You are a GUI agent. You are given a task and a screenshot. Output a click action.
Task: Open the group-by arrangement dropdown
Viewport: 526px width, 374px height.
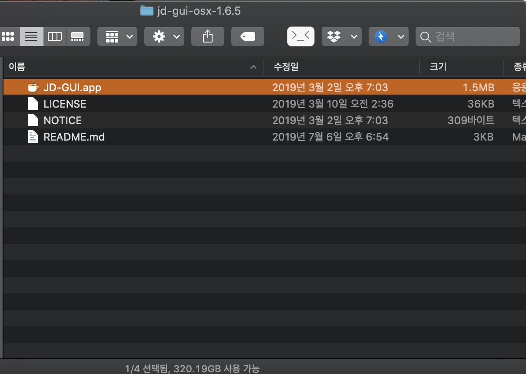tap(117, 36)
